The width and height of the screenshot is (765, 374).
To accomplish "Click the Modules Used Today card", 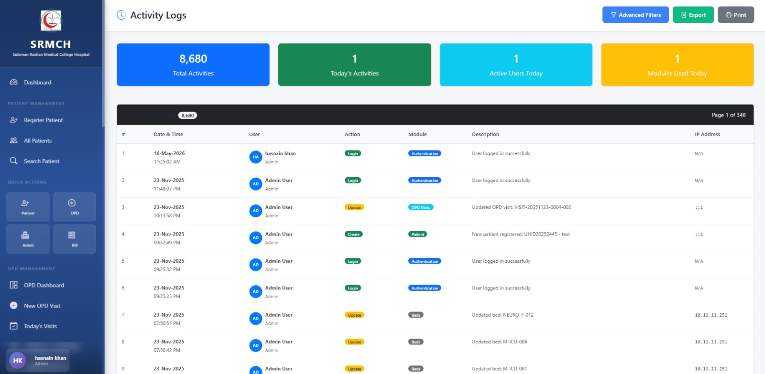I will (x=678, y=65).
